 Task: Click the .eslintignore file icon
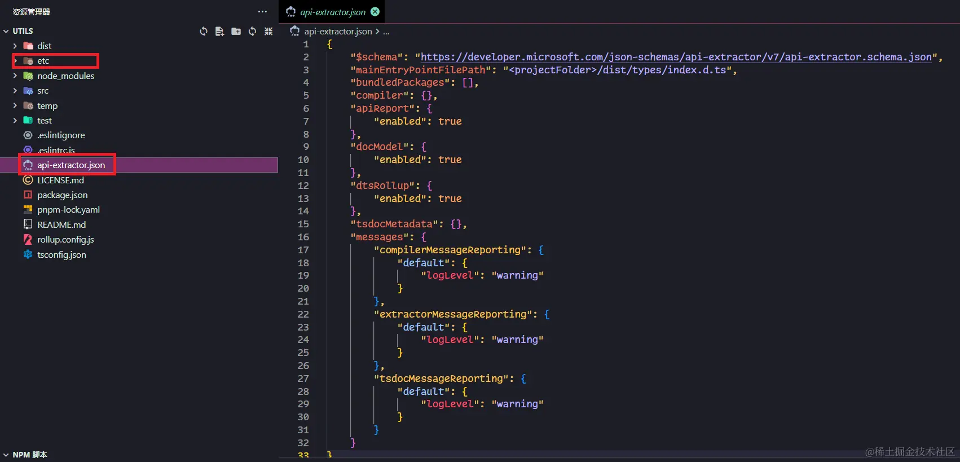[28, 135]
